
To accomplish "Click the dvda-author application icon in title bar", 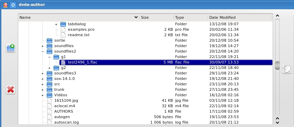I will click(5, 5).
